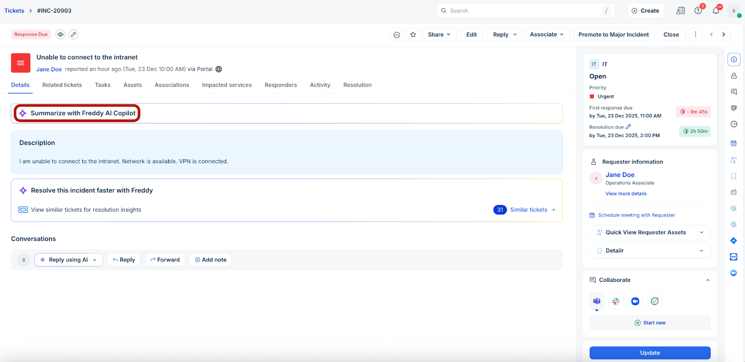745x362 pixels.
Task: Open View more details link
Action: [x=626, y=194]
